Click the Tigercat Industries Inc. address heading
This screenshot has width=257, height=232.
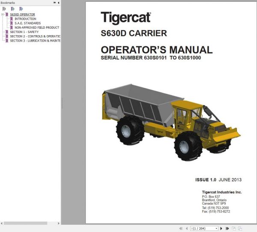point(222,192)
